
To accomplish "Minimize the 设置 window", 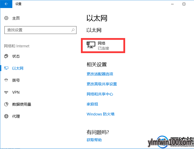I will (172, 4).
